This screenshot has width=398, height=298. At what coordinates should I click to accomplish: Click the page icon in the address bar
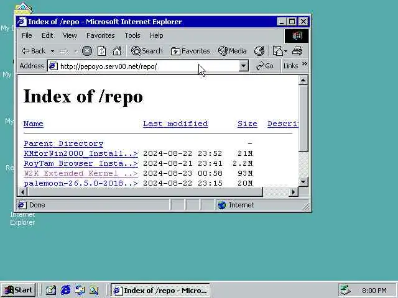click(x=53, y=66)
